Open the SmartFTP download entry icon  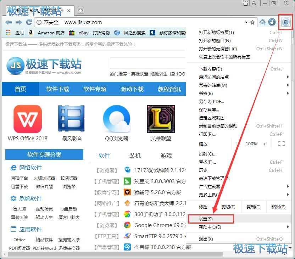coord(127,236)
